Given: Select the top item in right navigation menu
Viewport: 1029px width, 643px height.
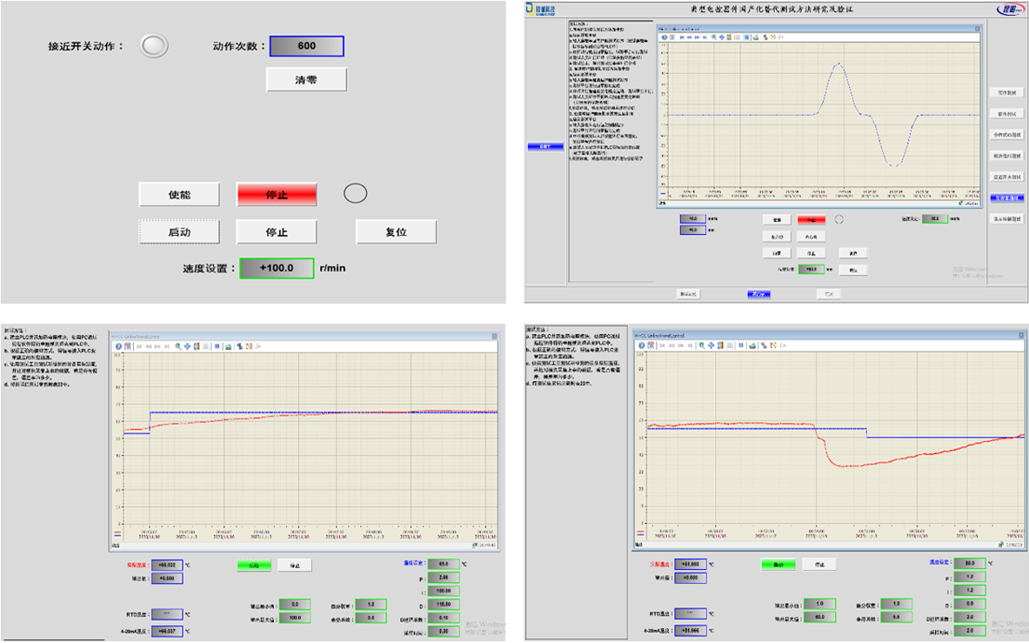Looking at the screenshot, I should pyautogui.click(x=1007, y=90).
